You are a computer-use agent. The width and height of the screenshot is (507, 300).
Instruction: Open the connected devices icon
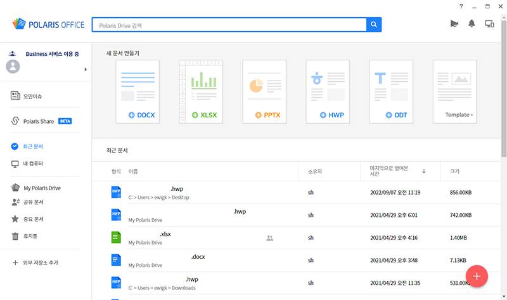pos(489,23)
